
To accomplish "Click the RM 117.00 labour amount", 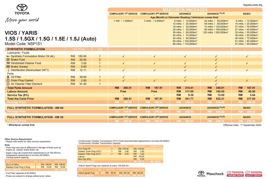I will 185,91.
